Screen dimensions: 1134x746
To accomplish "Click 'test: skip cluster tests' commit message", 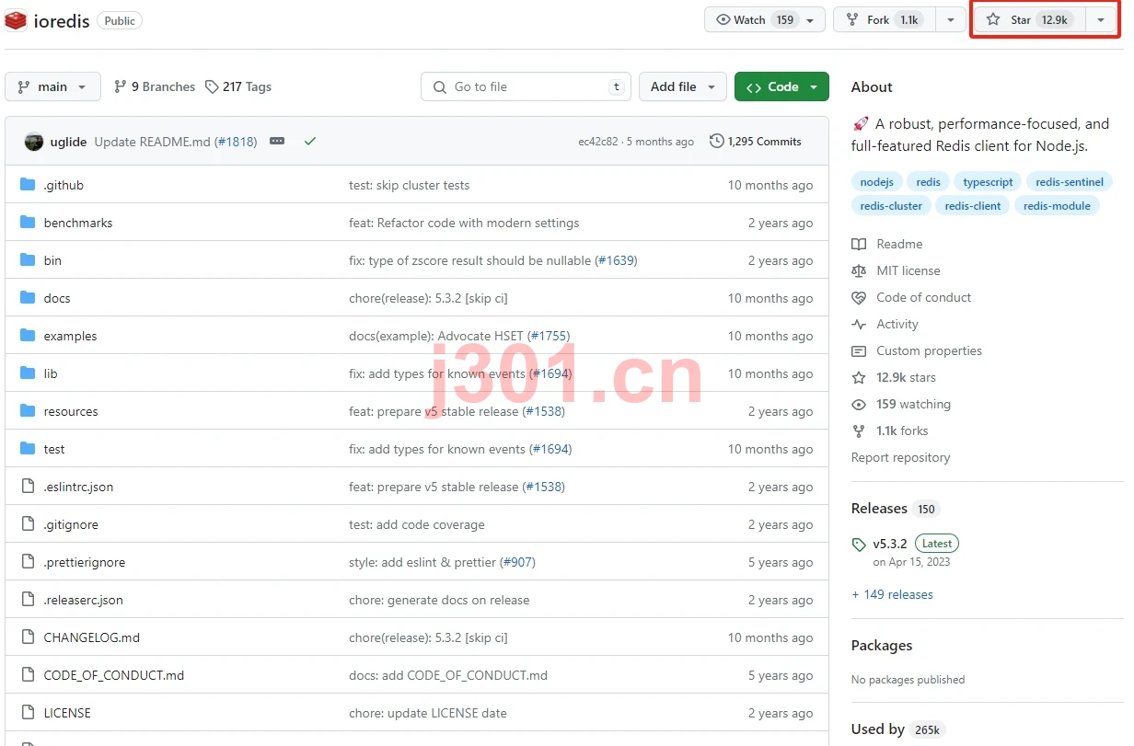I will click(x=409, y=185).
